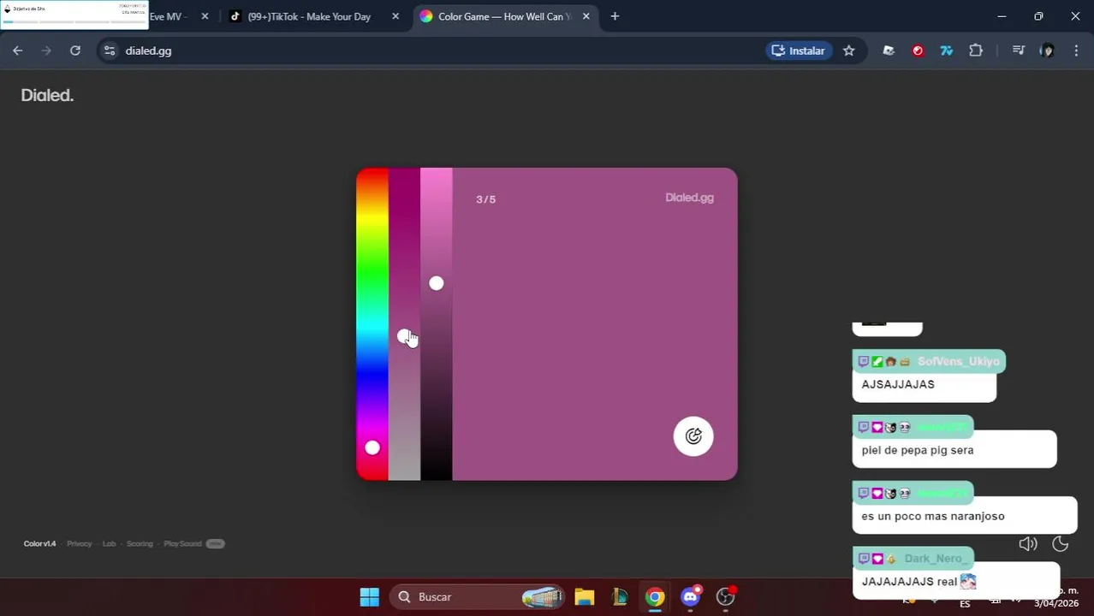Close the Color Game tab

click(x=586, y=16)
